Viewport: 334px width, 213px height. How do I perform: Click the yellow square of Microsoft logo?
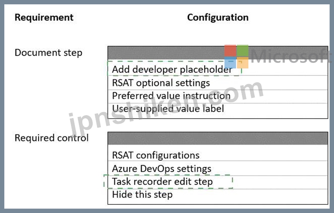pyautogui.click(x=243, y=63)
